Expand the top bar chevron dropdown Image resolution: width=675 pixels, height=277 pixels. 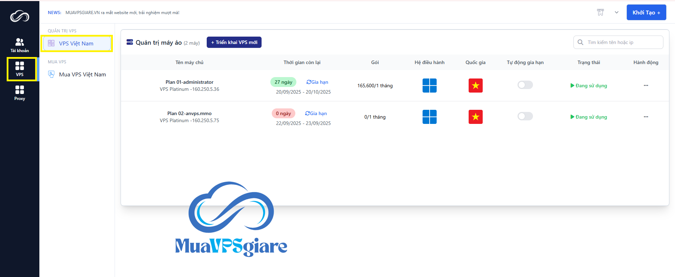pos(616,12)
